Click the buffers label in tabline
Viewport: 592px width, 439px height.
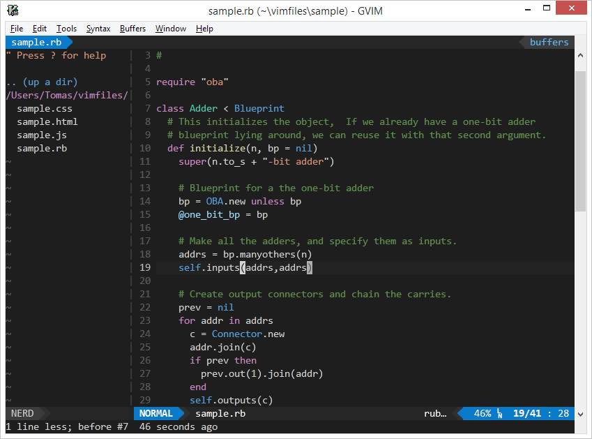click(x=549, y=43)
